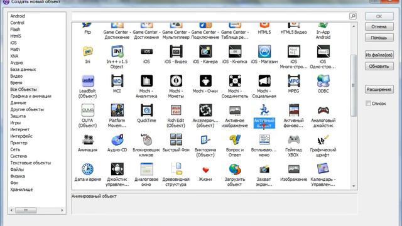The width and height of the screenshot is (402, 226).
Task: Pick the Platform Movement object
Action: pyautogui.click(x=117, y=110)
